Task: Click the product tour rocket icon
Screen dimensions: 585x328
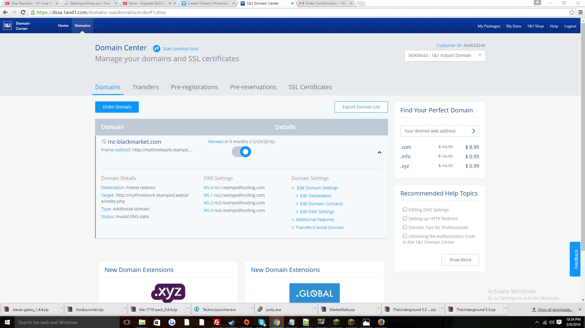Action: [x=156, y=49]
